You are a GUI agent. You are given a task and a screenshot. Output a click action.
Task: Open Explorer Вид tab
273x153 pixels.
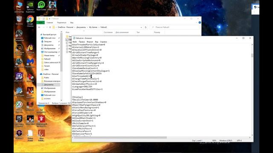(72, 23)
